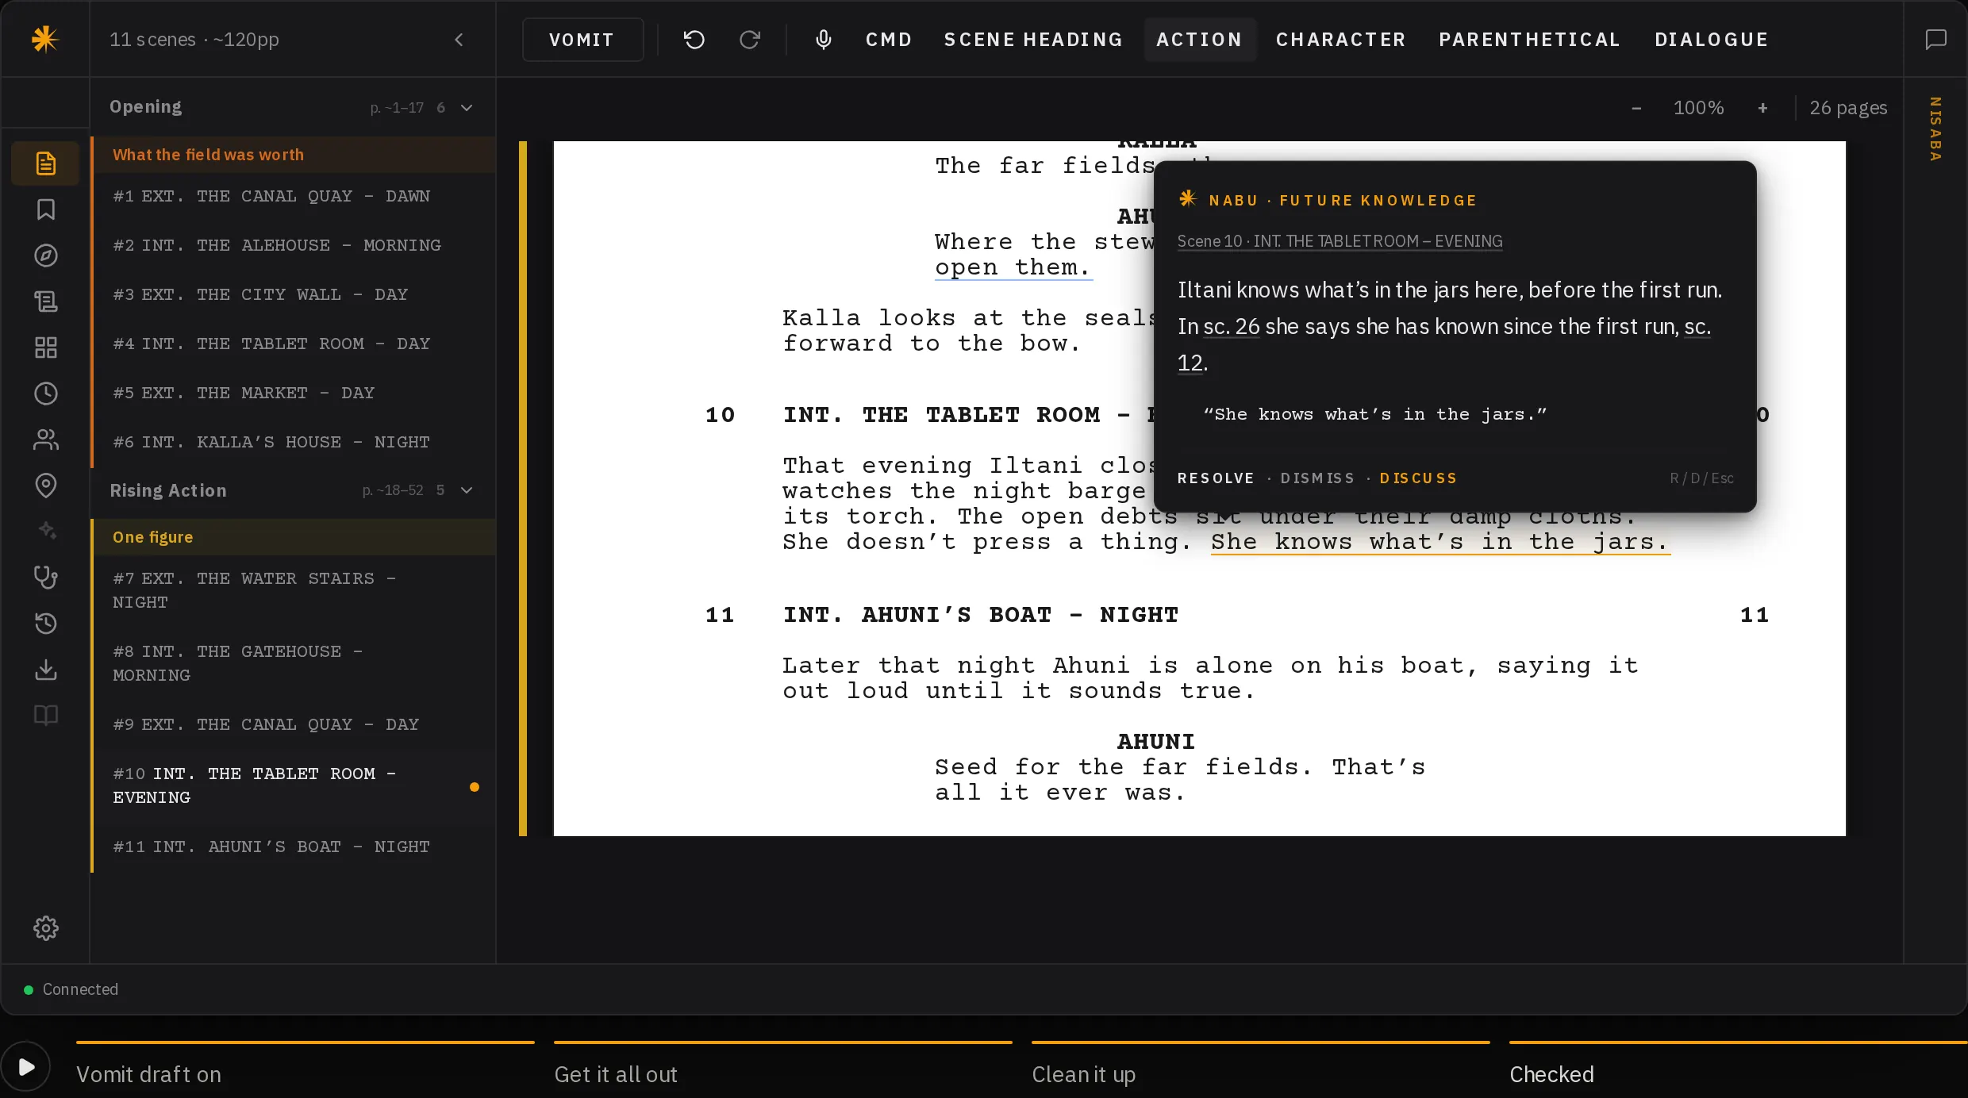Follow the sc. 12 link in popup

point(1190,363)
